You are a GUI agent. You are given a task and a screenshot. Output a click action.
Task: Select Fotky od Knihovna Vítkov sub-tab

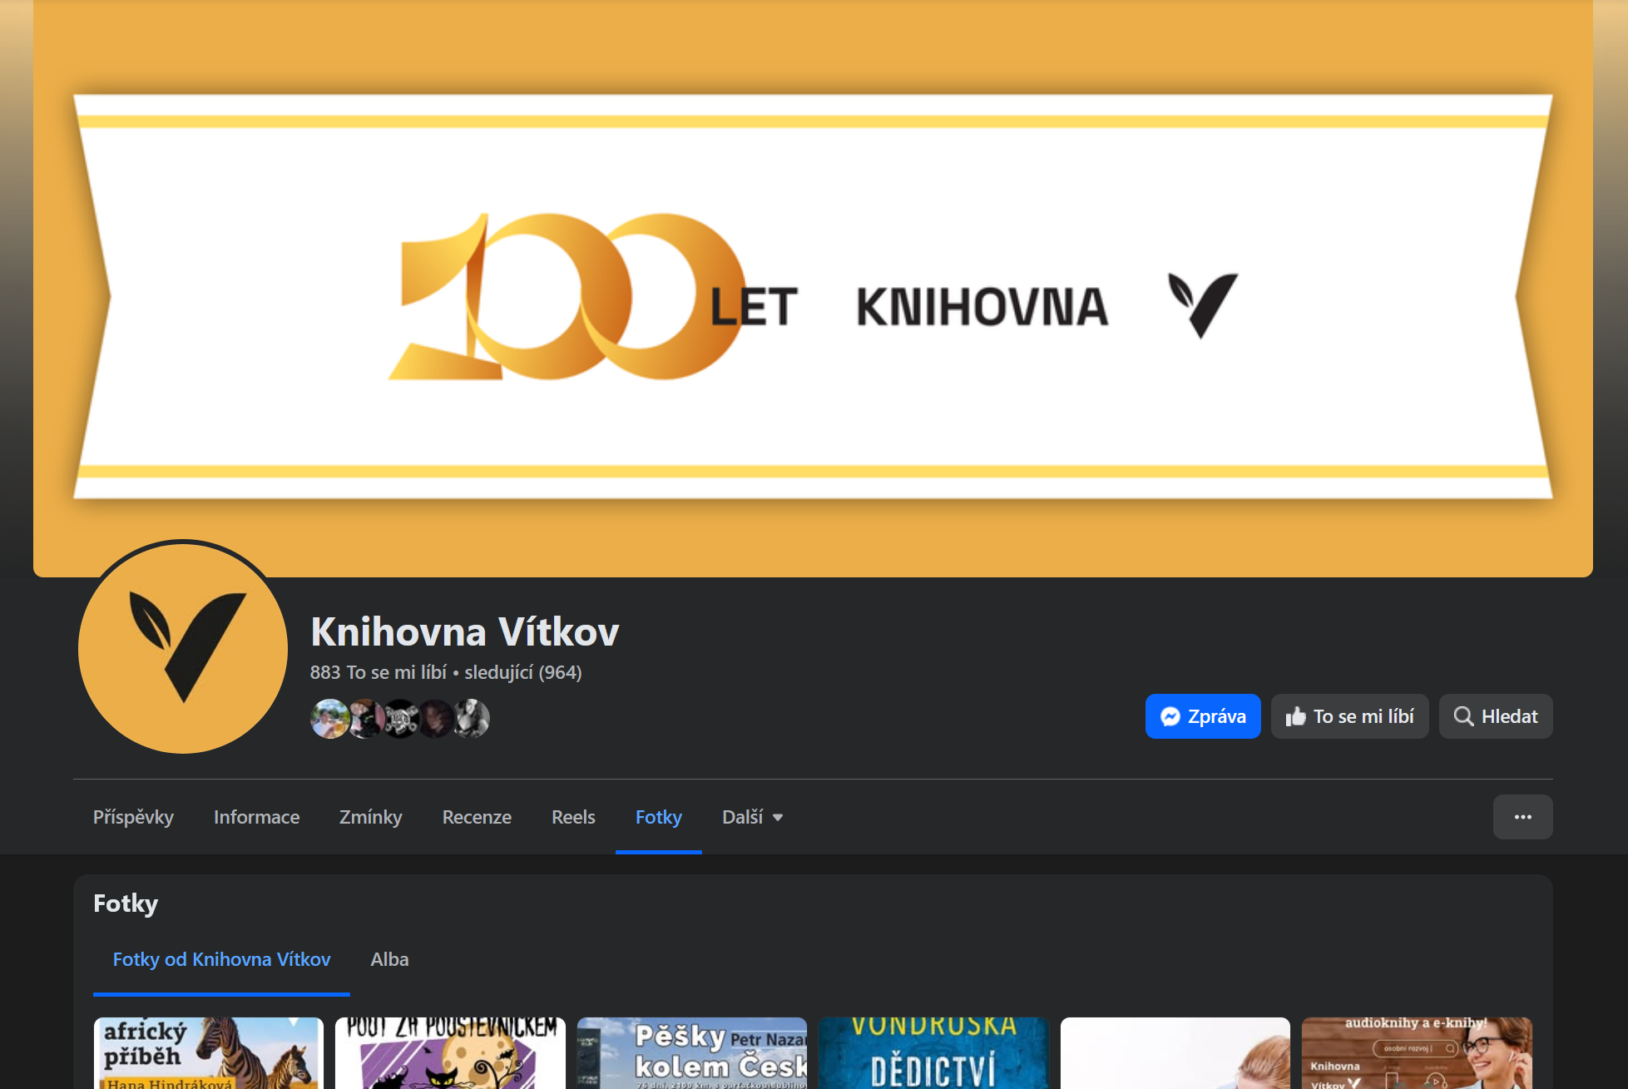pyautogui.click(x=221, y=959)
